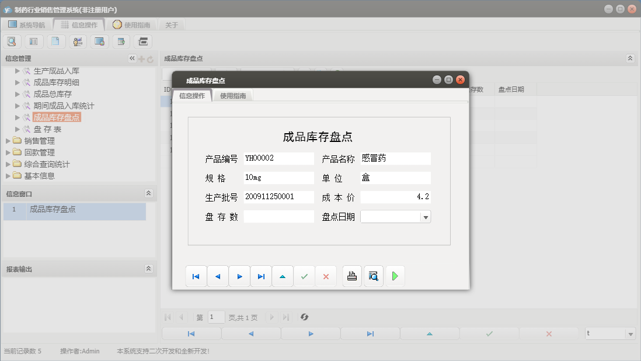Jump to last record in dialog
Screen dimensions: 641x361
pos(261,276)
